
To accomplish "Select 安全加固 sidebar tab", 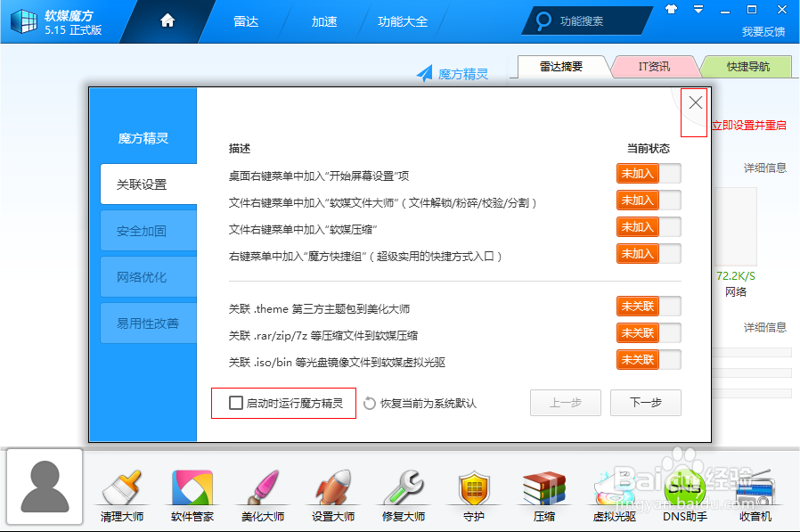I will click(149, 231).
